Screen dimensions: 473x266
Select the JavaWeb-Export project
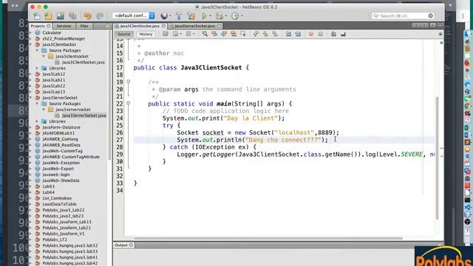pos(58,168)
